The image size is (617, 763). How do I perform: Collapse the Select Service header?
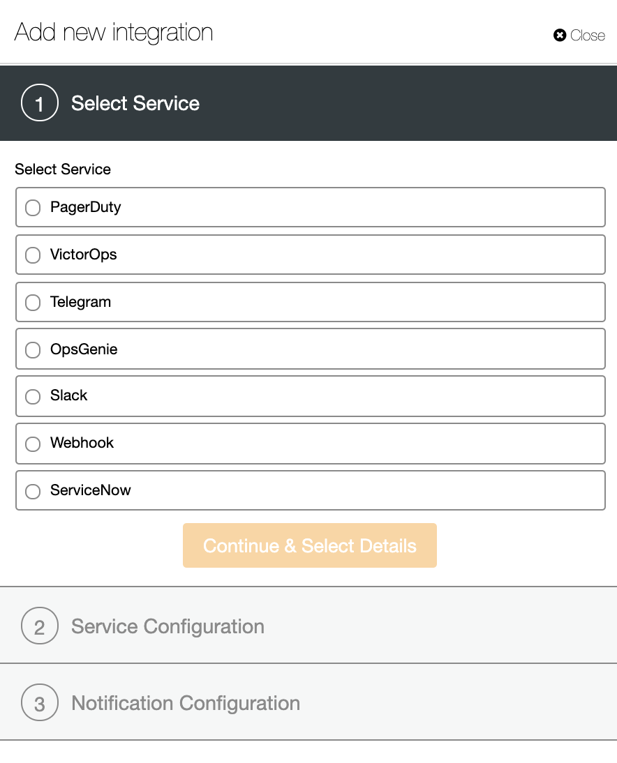coord(308,103)
